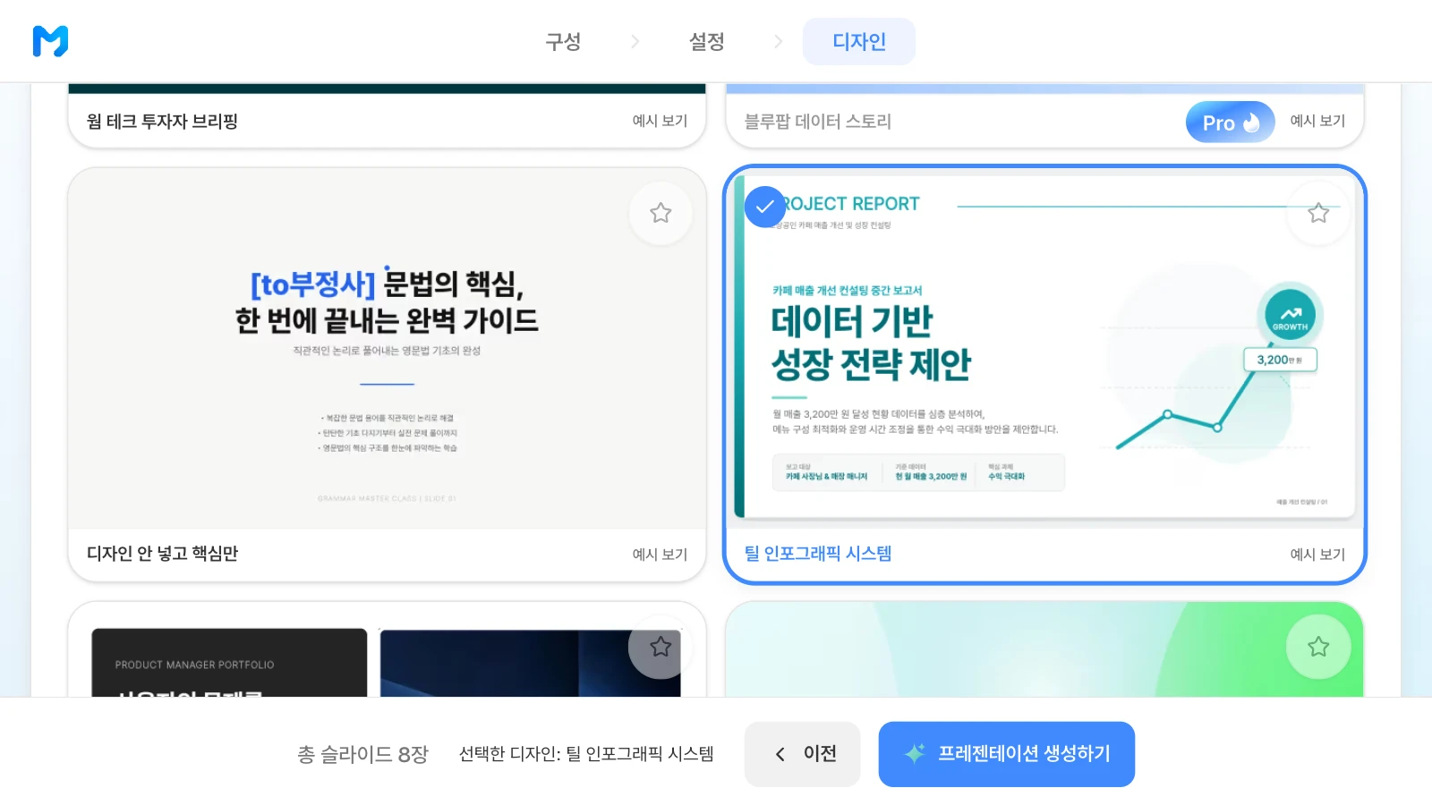The image size is (1432, 805).
Task: Star the green gradient template
Action: [x=1318, y=647]
